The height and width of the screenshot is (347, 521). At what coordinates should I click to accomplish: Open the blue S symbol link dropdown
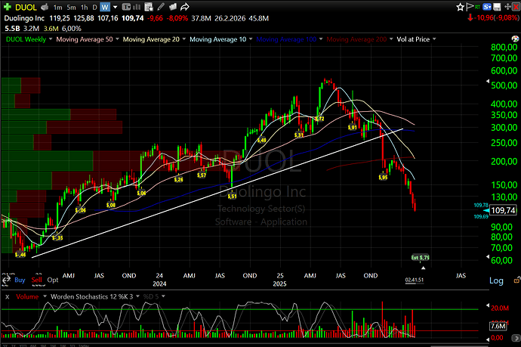tap(487, 7)
